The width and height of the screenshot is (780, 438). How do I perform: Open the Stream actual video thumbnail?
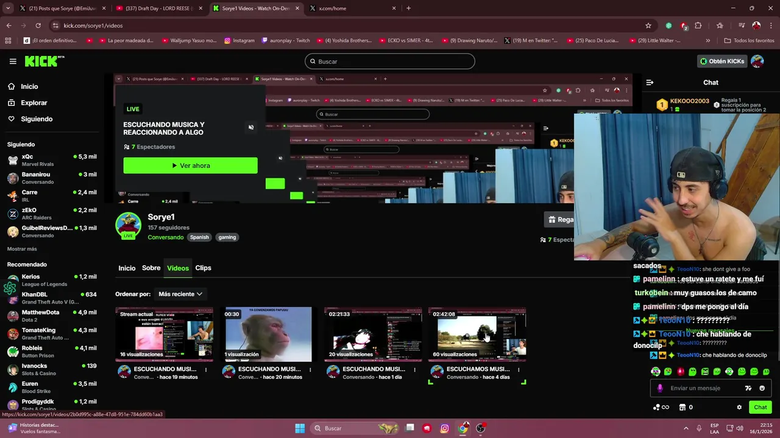click(x=165, y=334)
